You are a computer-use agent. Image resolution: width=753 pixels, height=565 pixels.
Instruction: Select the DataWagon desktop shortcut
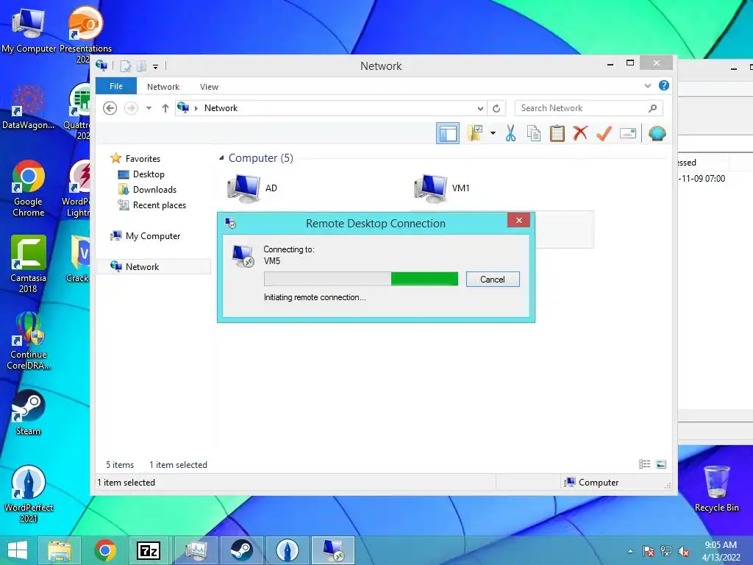29,107
